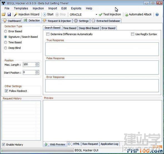Image resolution: width=164 pixels, height=154 pixels.
Task: Open help via blue question mark icon
Action: [157, 14]
